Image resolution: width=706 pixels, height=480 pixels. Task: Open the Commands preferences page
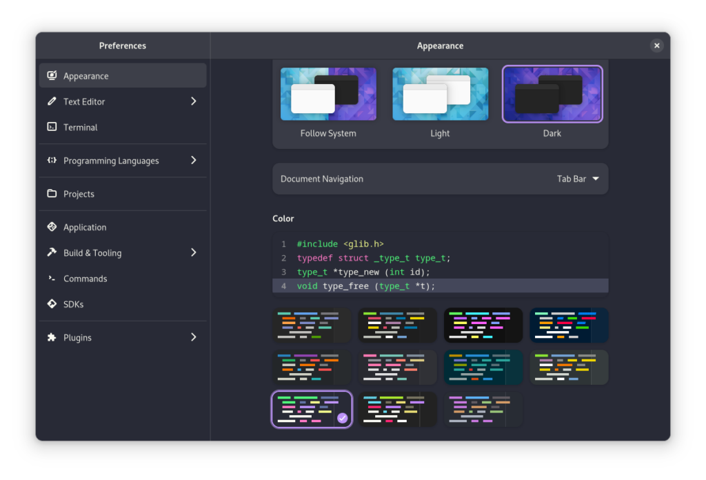pos(123,278)
